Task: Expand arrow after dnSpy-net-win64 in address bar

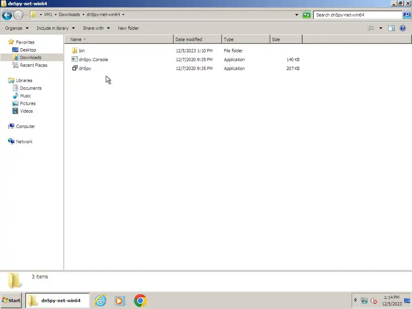Action: (123, 15)
